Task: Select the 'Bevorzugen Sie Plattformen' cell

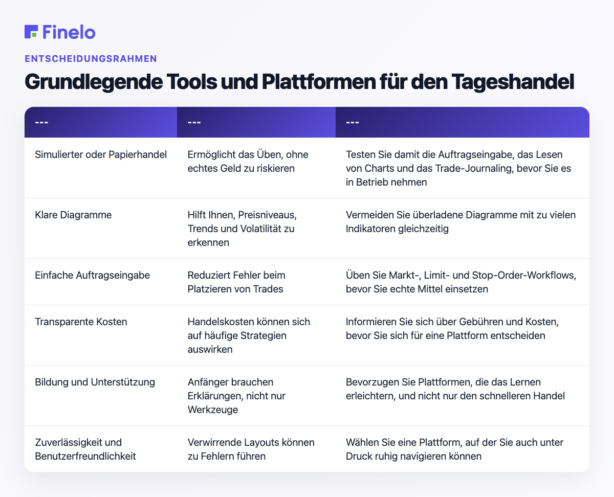Action: click(463, 396)
